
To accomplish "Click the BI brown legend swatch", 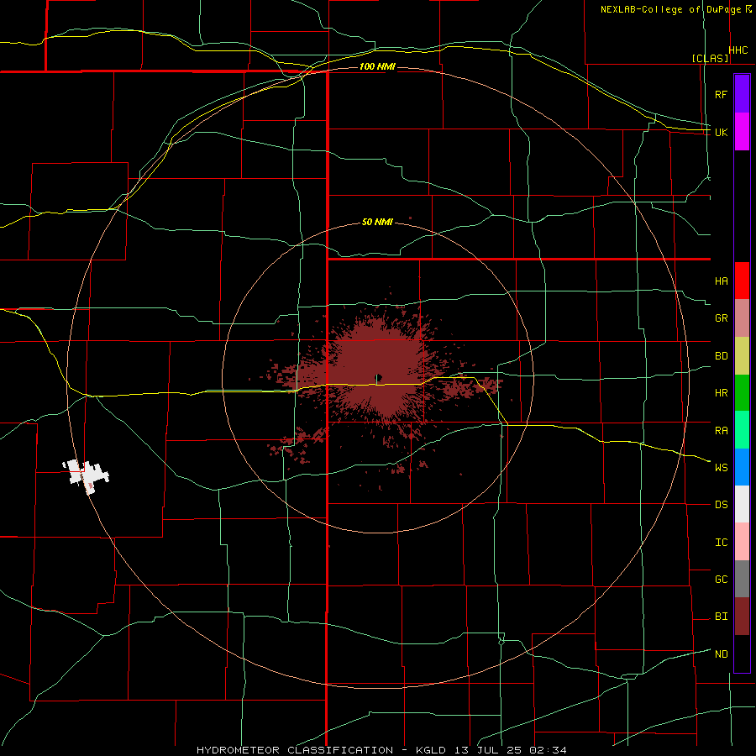I will coord(742,617).
